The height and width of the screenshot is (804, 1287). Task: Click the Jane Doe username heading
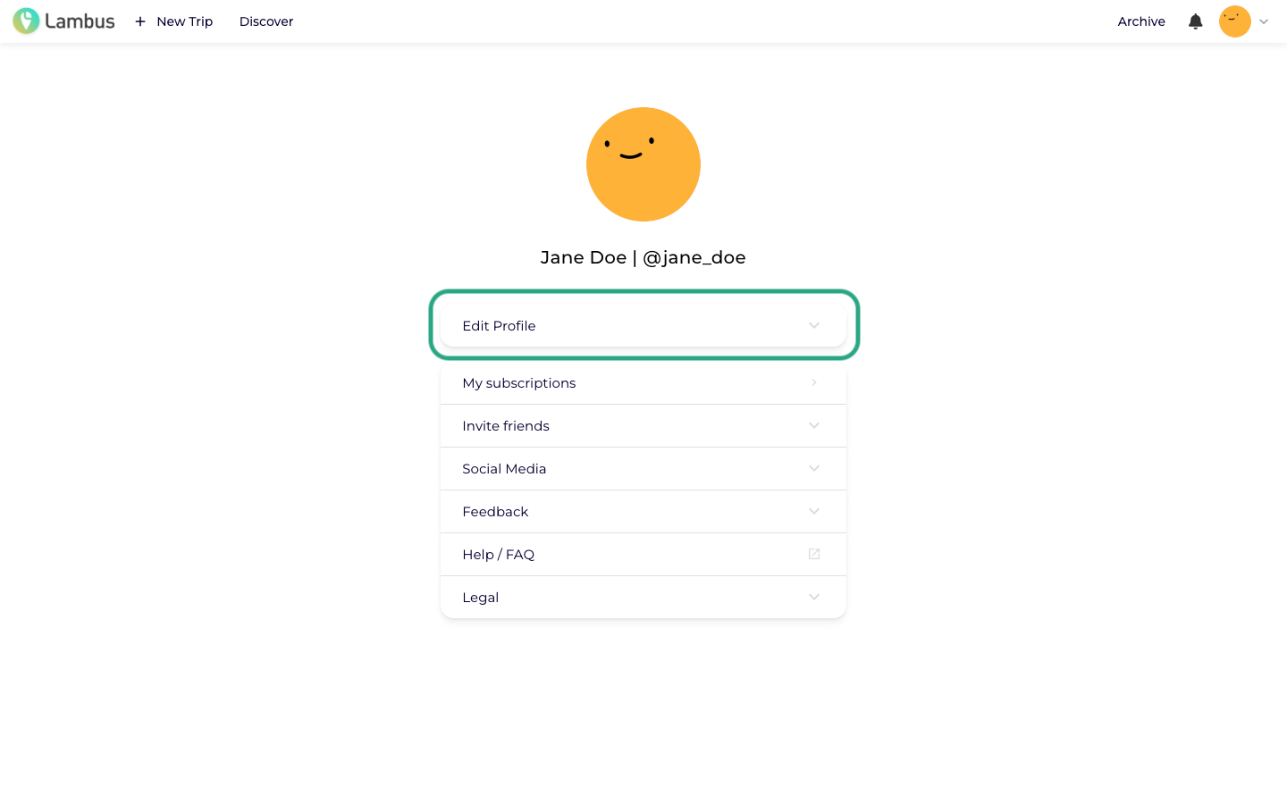point(643,257)
